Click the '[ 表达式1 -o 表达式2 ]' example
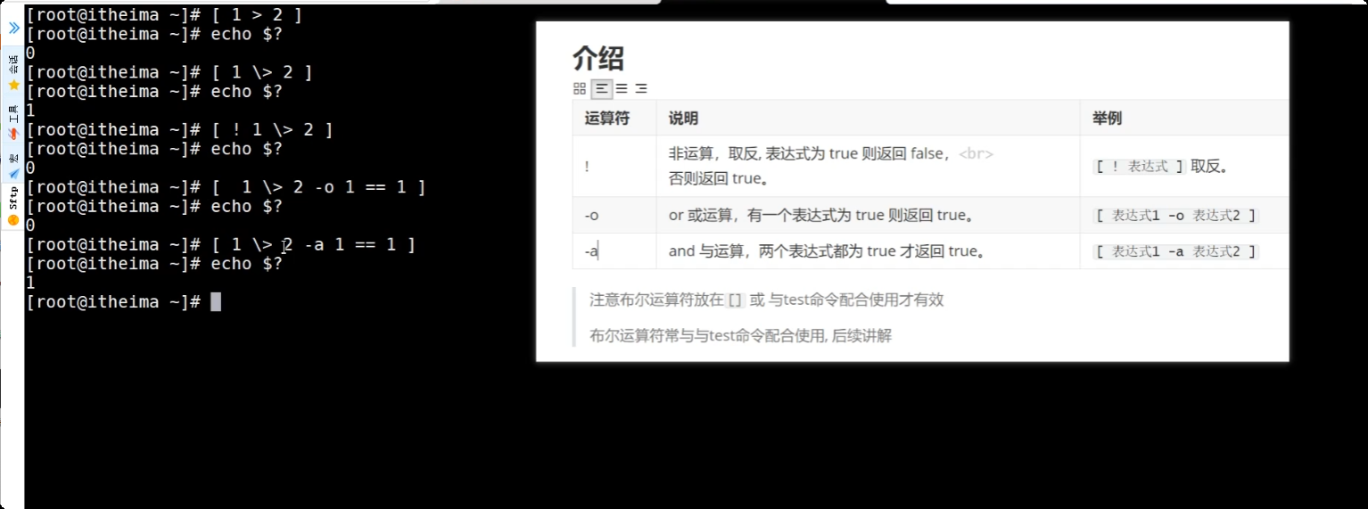The width and height of the screenshot is (1368, 509). (1175, 216)
